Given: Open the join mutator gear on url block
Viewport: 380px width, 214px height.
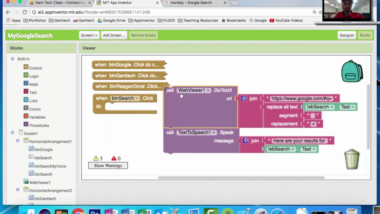Looking at the screenshot, I should point(244,98).
